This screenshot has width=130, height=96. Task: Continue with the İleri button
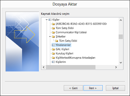(93, 88)
